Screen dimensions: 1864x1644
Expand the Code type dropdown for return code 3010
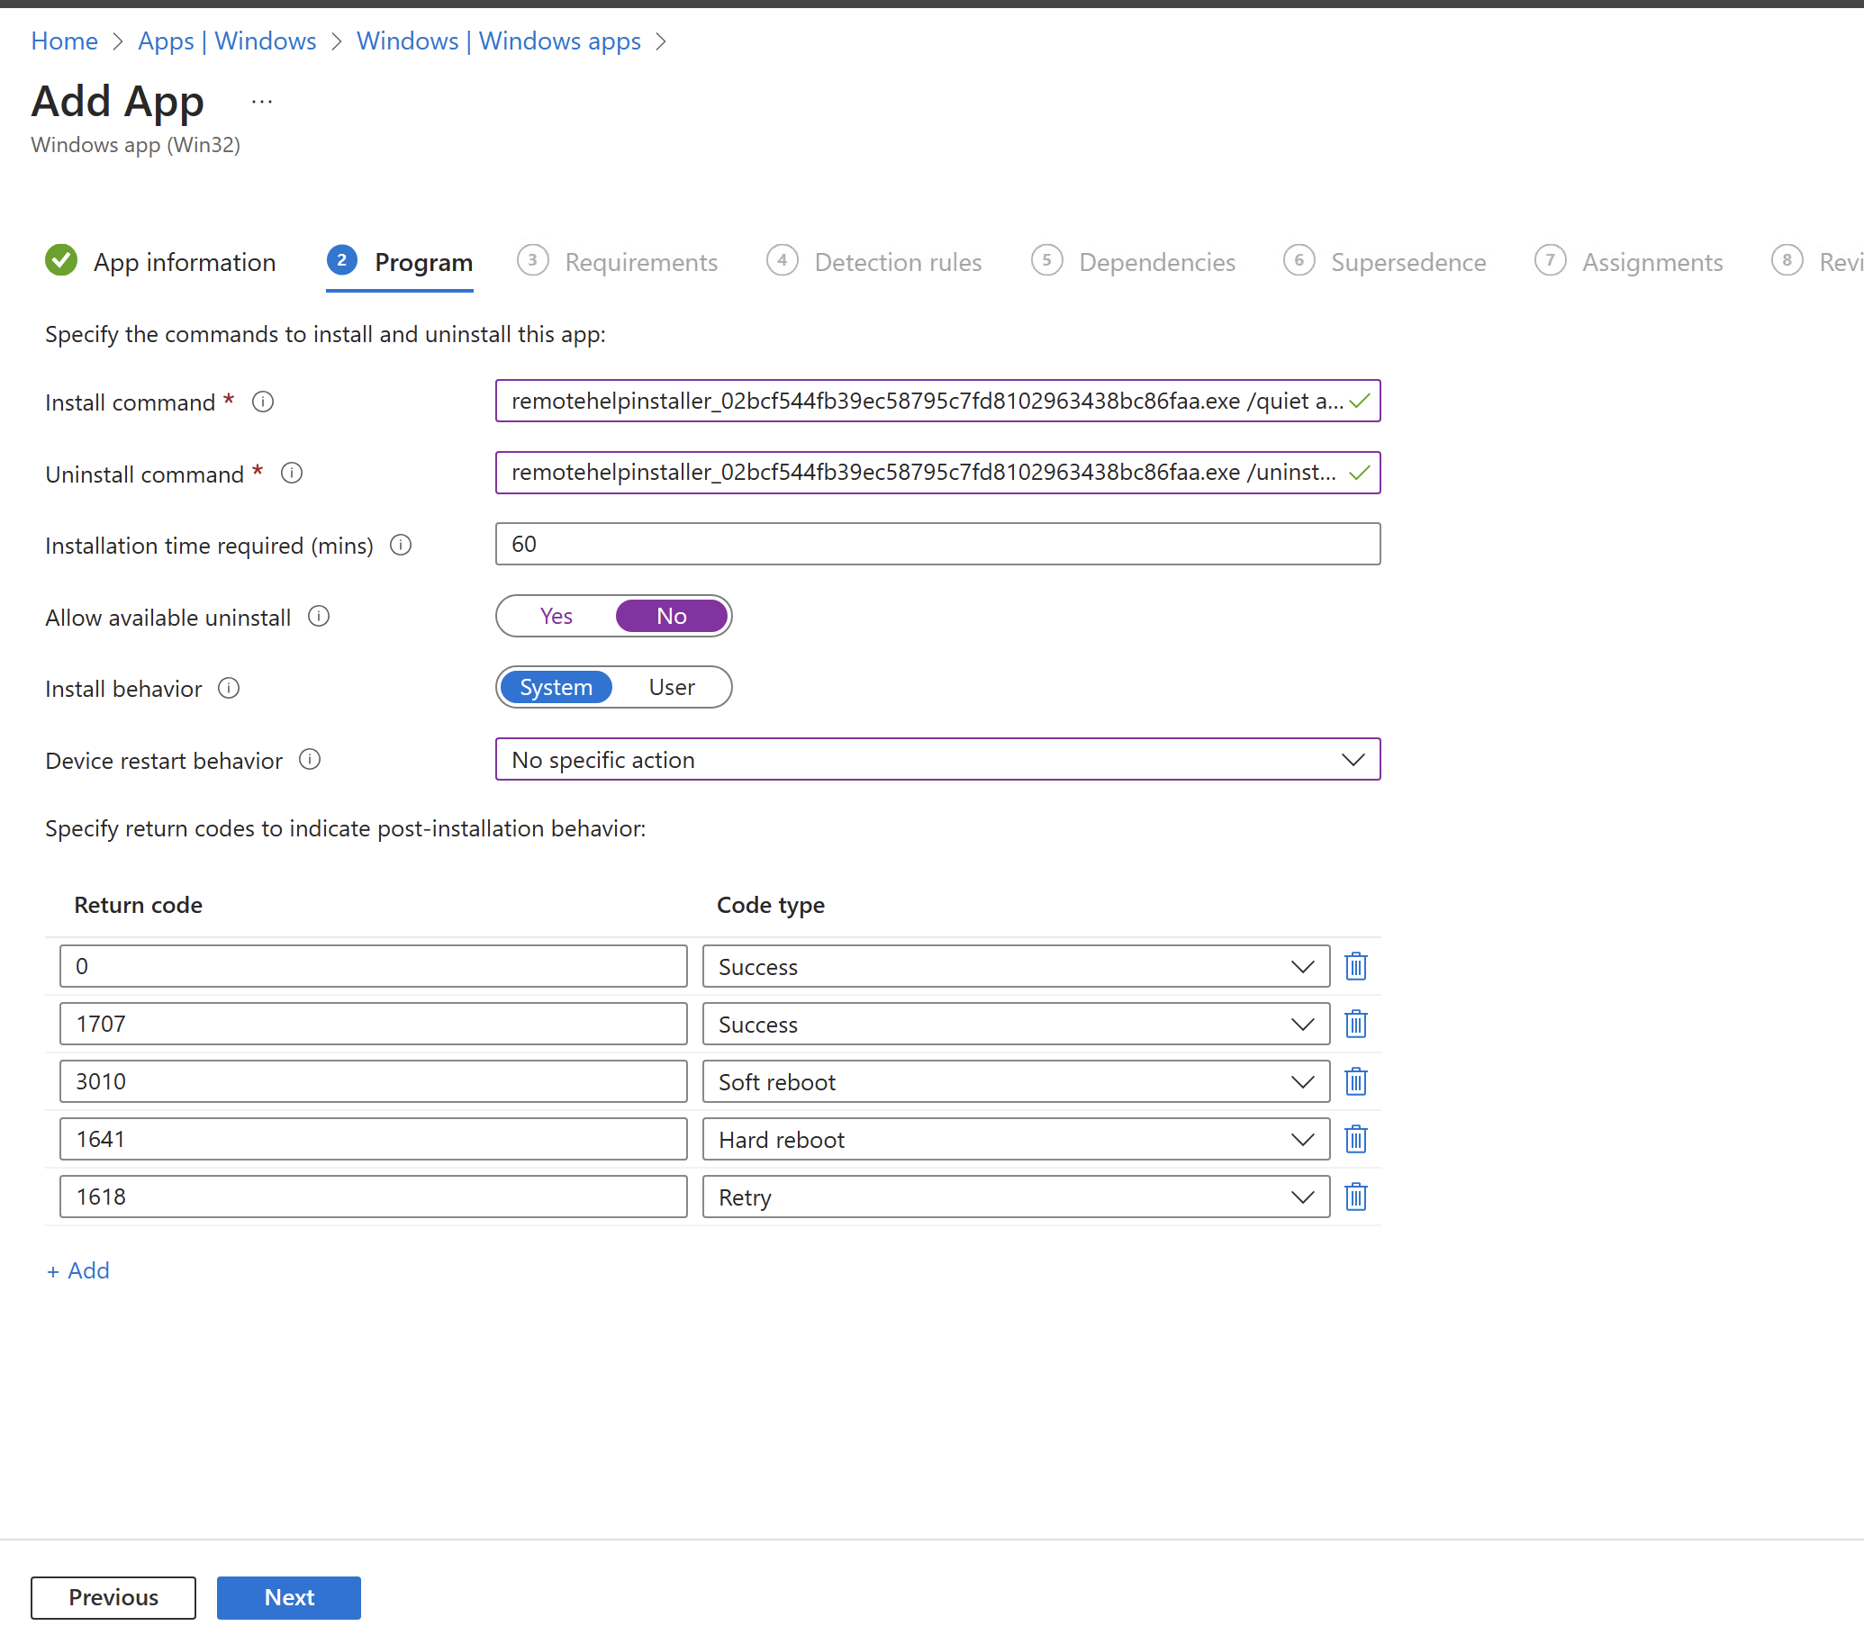[1302, 1080]
